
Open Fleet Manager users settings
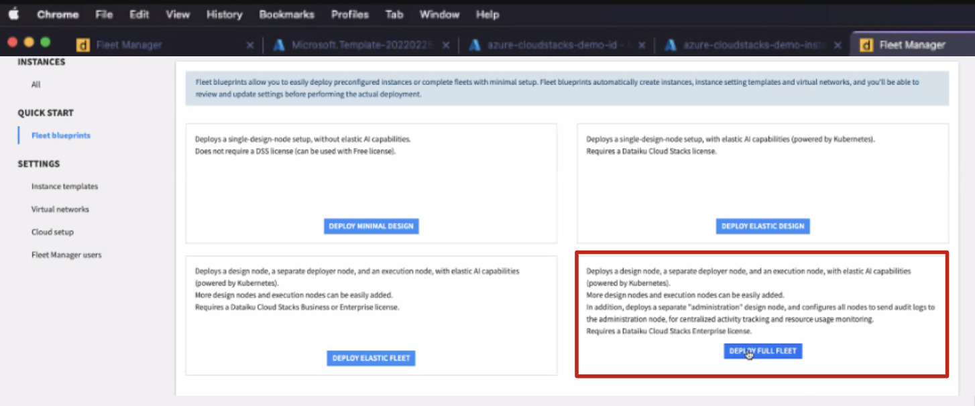(66, 255)
